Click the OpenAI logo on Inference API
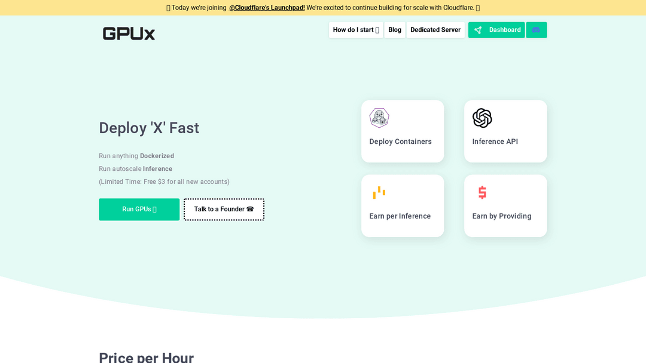 coord(482,118)
